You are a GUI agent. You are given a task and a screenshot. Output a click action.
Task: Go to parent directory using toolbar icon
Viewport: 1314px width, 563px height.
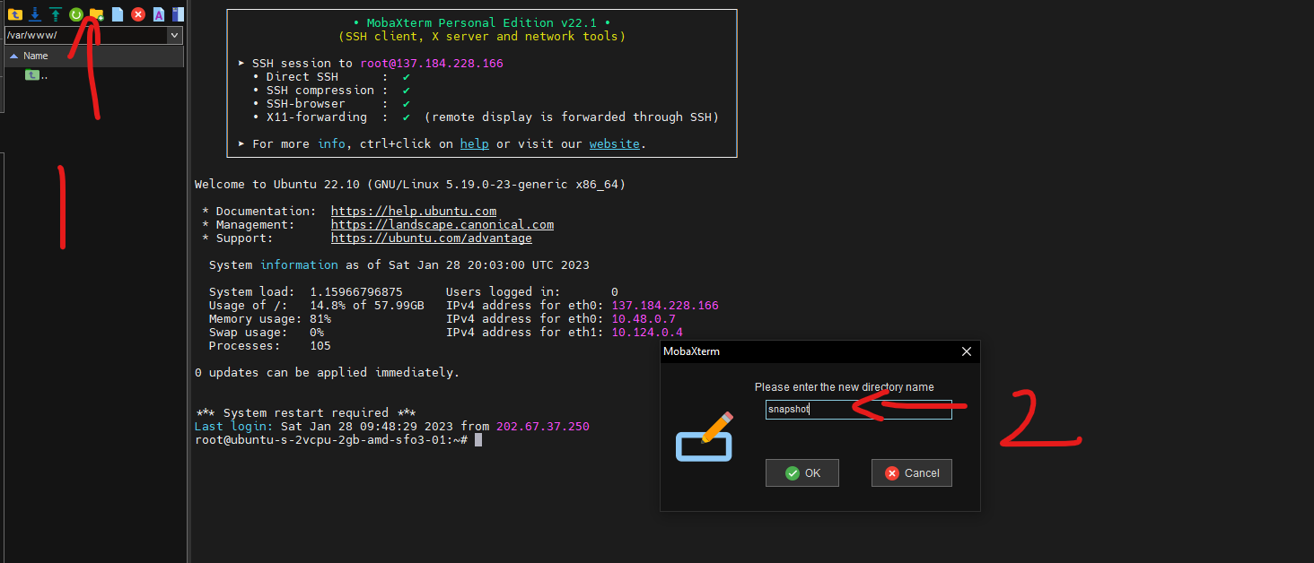(x=14, y=14)
